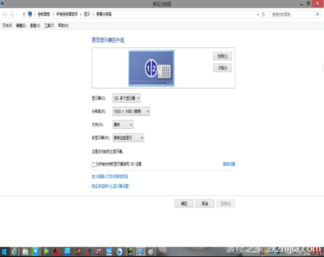Expand the breadcrumb arrow after 显示

click(x=93, y=14)
